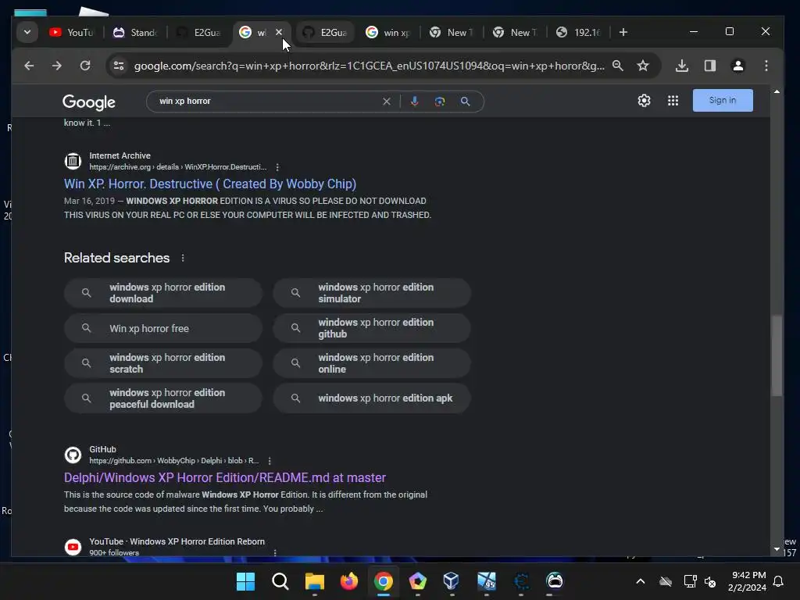Reload the current Google search page
The width and height of the screenshot is (800, 600).
[85, 66]
